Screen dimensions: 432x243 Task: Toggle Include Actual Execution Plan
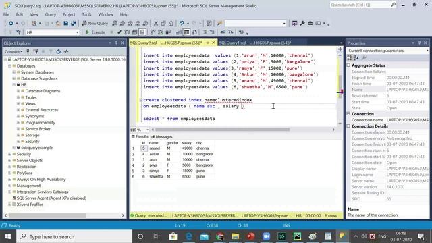(153, 32)
